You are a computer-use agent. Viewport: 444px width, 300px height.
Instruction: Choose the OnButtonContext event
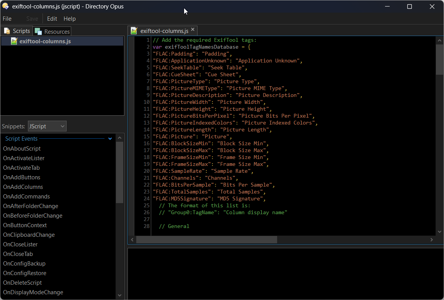coord(25,225)
